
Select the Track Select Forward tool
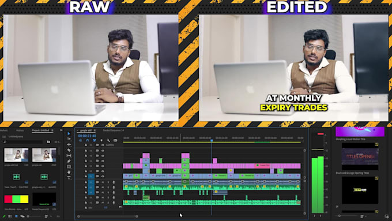coord(69,139)
